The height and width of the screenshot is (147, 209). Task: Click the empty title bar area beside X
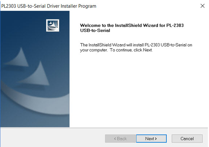(146, 6)
